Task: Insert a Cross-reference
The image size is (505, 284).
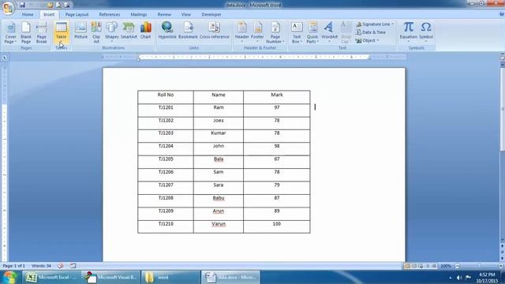Action: 215,31
